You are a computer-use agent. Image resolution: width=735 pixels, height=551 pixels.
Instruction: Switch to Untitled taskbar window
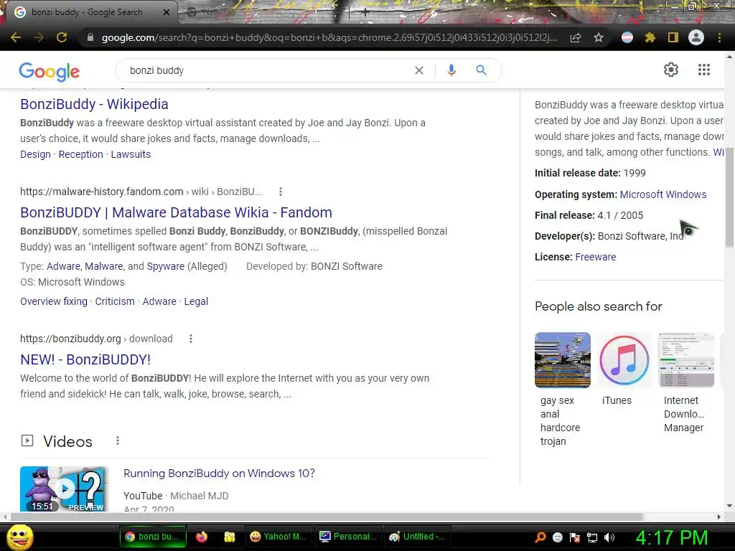pos(417,537)
